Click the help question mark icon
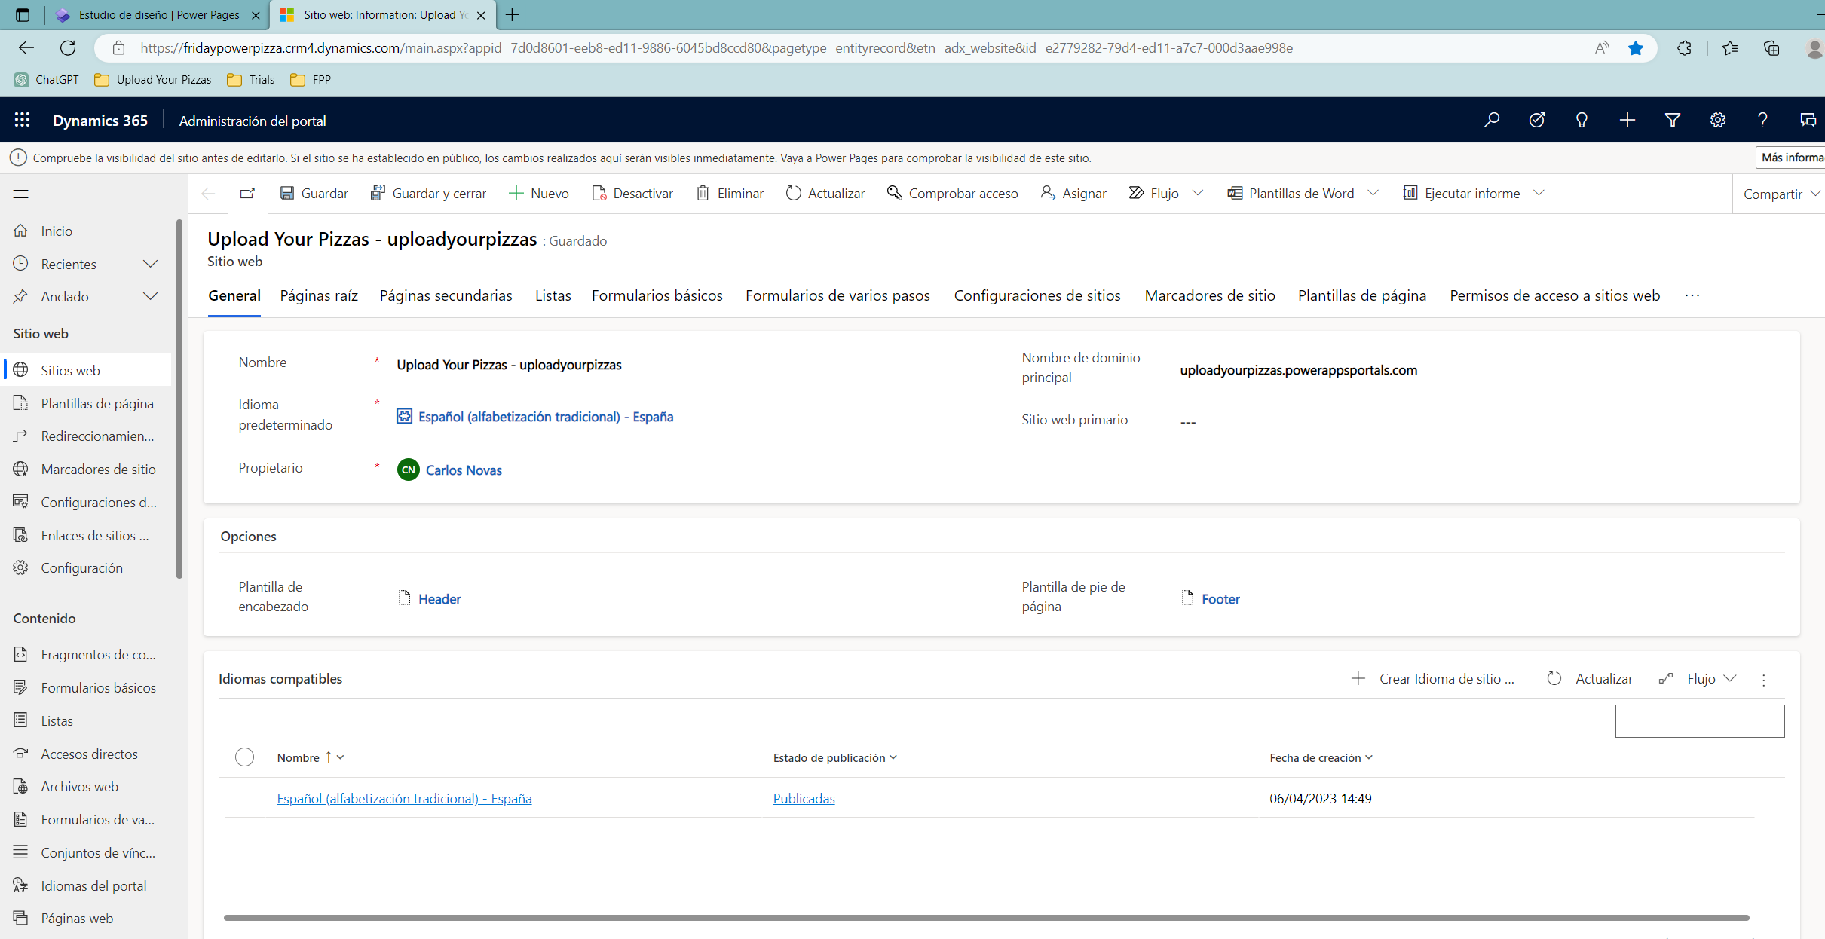Screen dimensions: 1825x939 point(1762,120)
